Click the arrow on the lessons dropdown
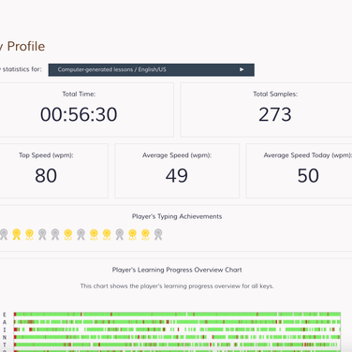Image resolution: width=352 pixels, height=352 pixels. tap(242, 69)
